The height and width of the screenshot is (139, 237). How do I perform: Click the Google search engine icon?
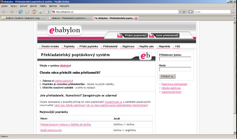(190, 12)
